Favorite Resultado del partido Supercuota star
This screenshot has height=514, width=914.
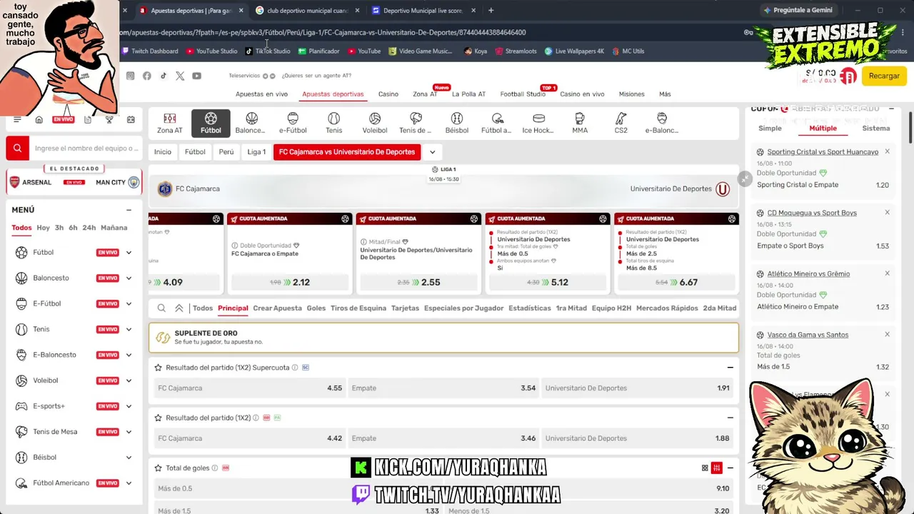(159, 368)
